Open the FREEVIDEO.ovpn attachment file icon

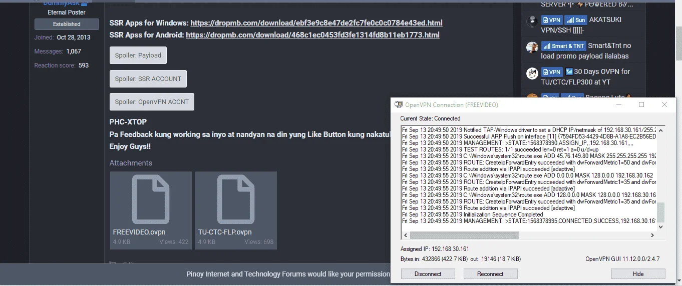(x=151, y=199)
